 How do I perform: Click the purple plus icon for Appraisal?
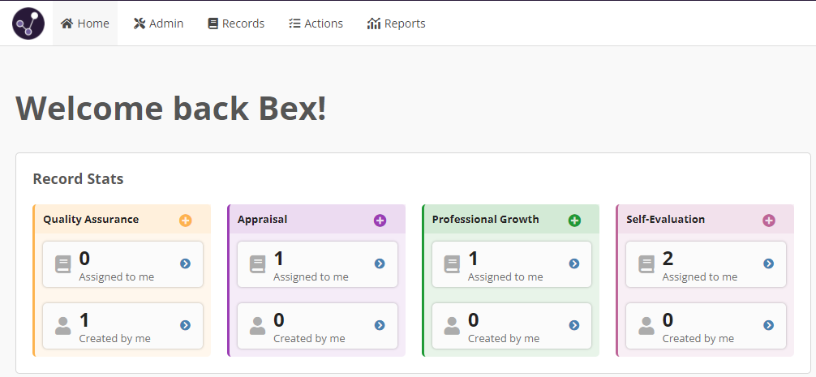pos(380,221)
